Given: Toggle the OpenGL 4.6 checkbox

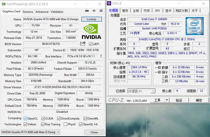Looking at the screenshot, I should point(81,124).
